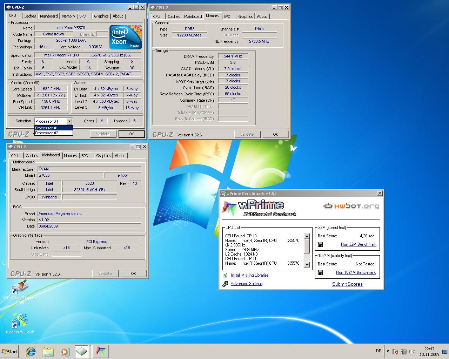Image resolution: width=449 pixels, height=359 pixels.
Task: Click the Intel Xeon inside logo
Action: point(125,37)
